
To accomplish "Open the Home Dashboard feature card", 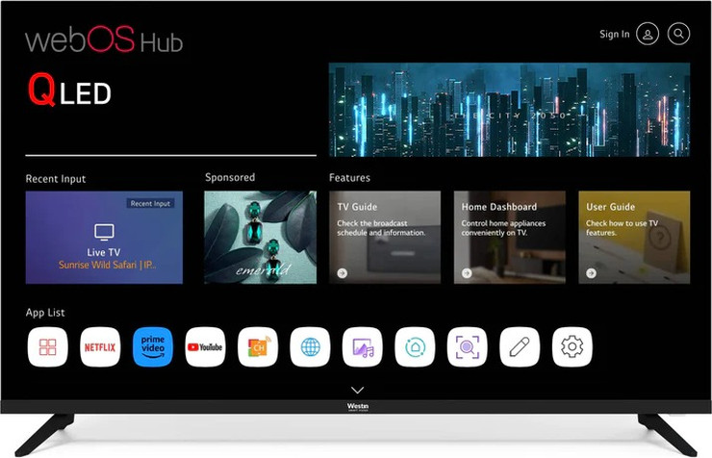I will (x=509, y=238).
